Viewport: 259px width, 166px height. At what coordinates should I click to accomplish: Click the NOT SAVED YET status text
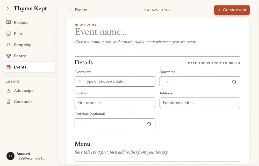[x=157, y=10]
